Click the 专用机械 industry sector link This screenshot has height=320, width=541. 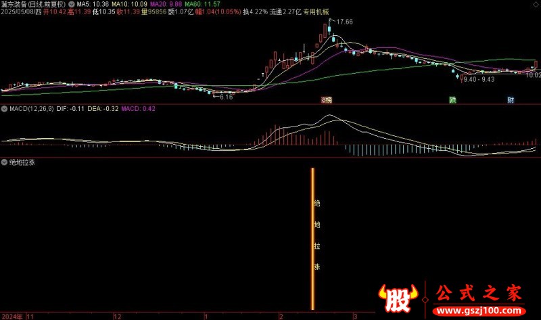pyautogui.click(x=316, y=12)
